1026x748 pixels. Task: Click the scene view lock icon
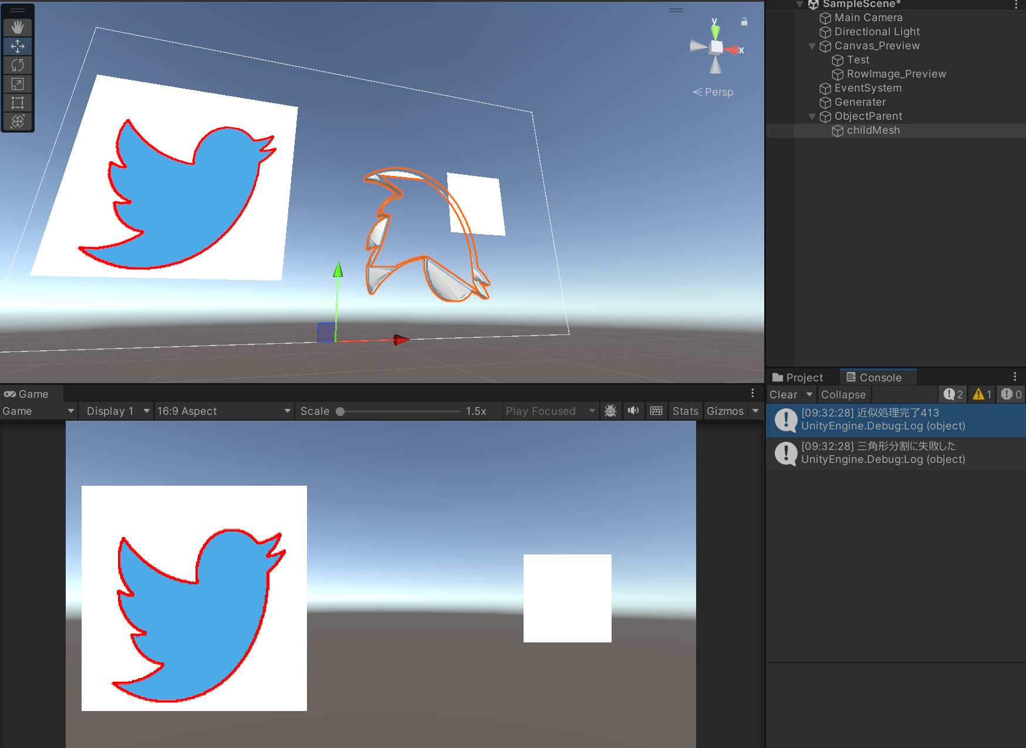(x=744, y=22)
